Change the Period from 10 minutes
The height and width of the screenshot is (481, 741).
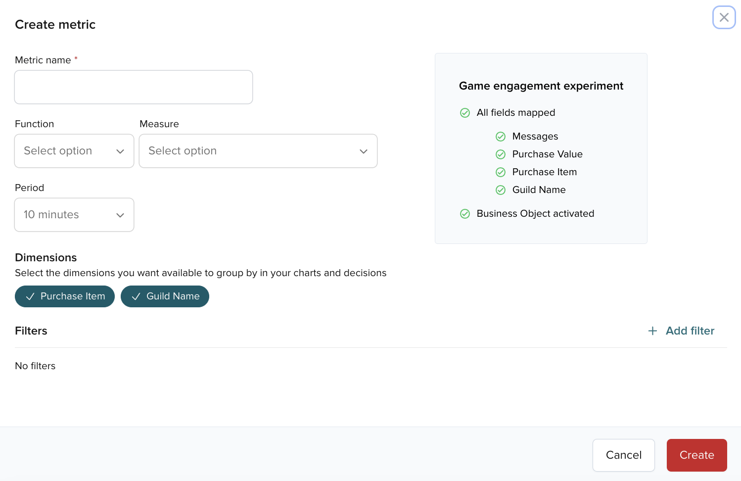[74, 215]
